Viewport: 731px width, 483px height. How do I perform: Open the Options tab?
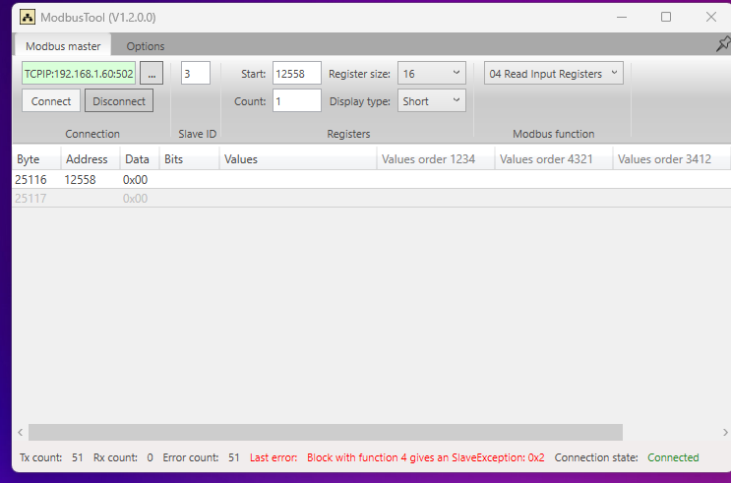146,46
